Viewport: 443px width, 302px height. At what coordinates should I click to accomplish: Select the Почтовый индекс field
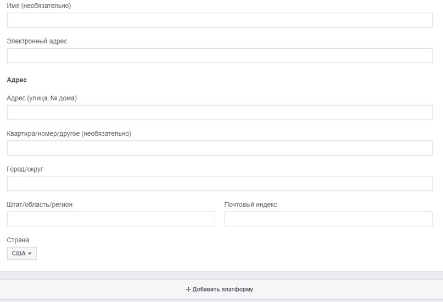click(x=329, y=219)
